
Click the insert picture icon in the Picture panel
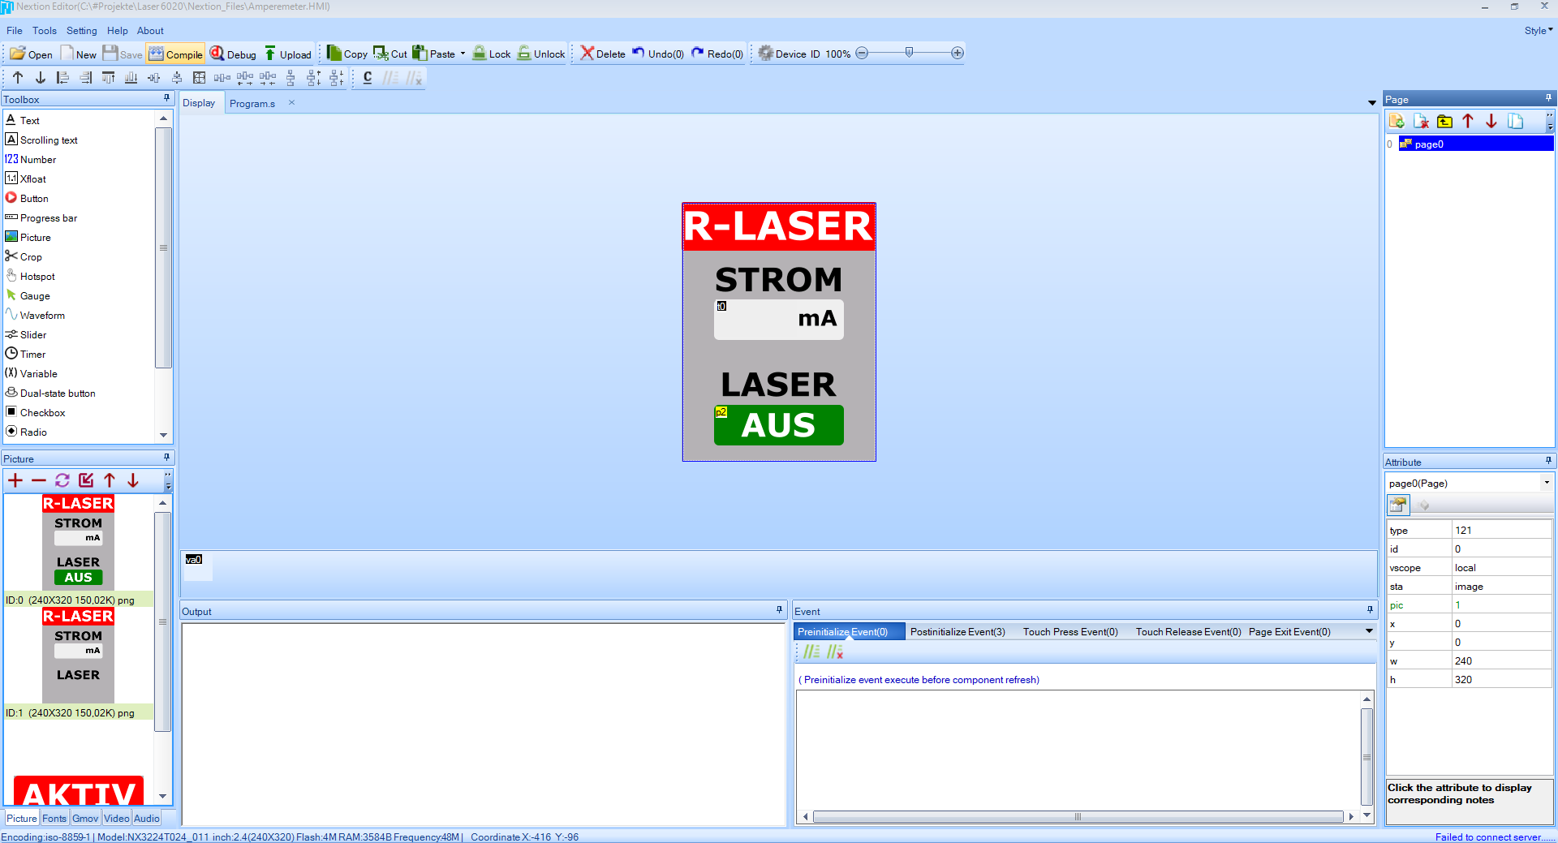coord(86,480)
